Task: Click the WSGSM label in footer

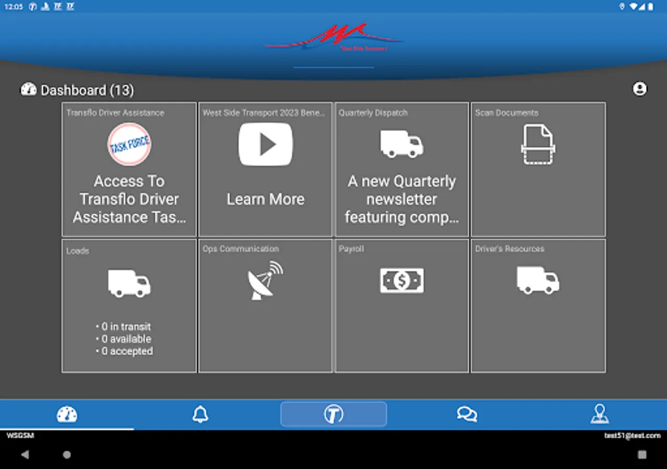Action: click(20, 436)
